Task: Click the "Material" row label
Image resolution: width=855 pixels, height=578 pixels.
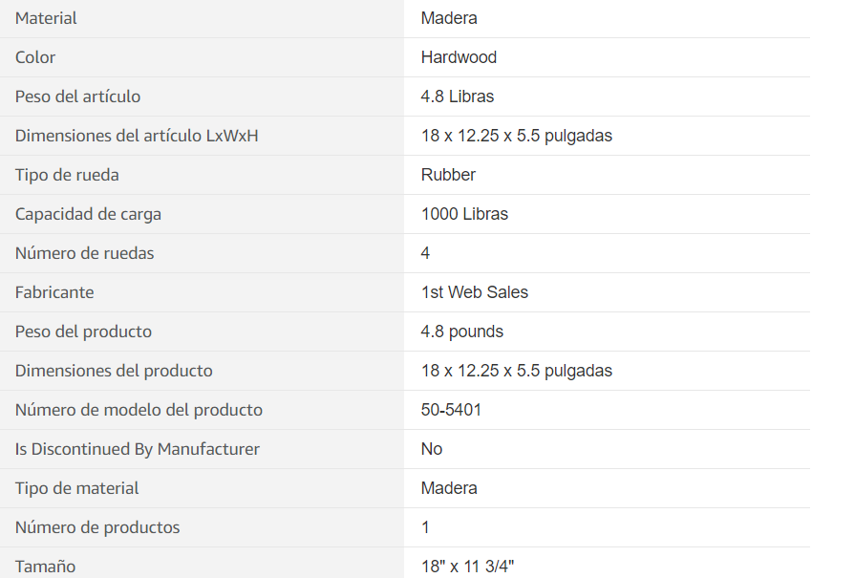Action: 46,18
